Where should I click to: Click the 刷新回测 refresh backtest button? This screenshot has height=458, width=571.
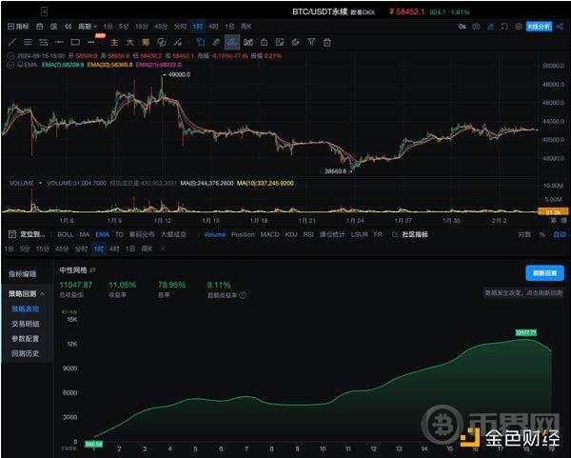coord(544,273)
